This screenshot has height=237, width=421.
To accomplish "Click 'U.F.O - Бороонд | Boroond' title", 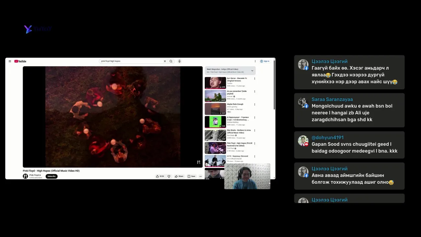I will [x=237, y=156].
